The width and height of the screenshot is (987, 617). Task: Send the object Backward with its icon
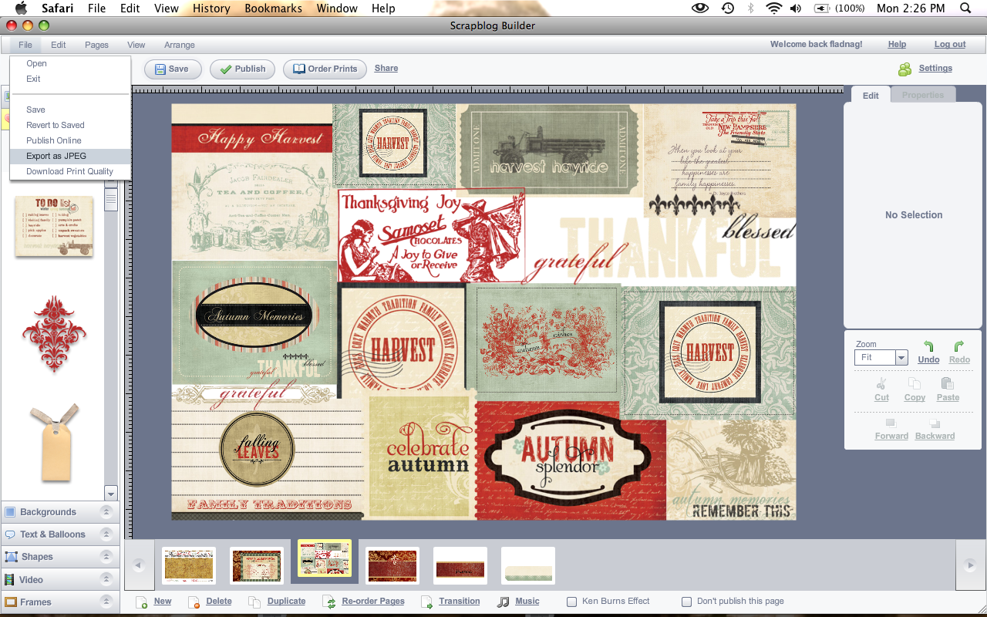(935, 423)
